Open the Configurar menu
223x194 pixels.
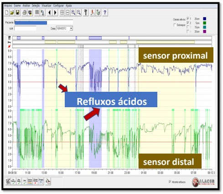[x=58, y=5]
